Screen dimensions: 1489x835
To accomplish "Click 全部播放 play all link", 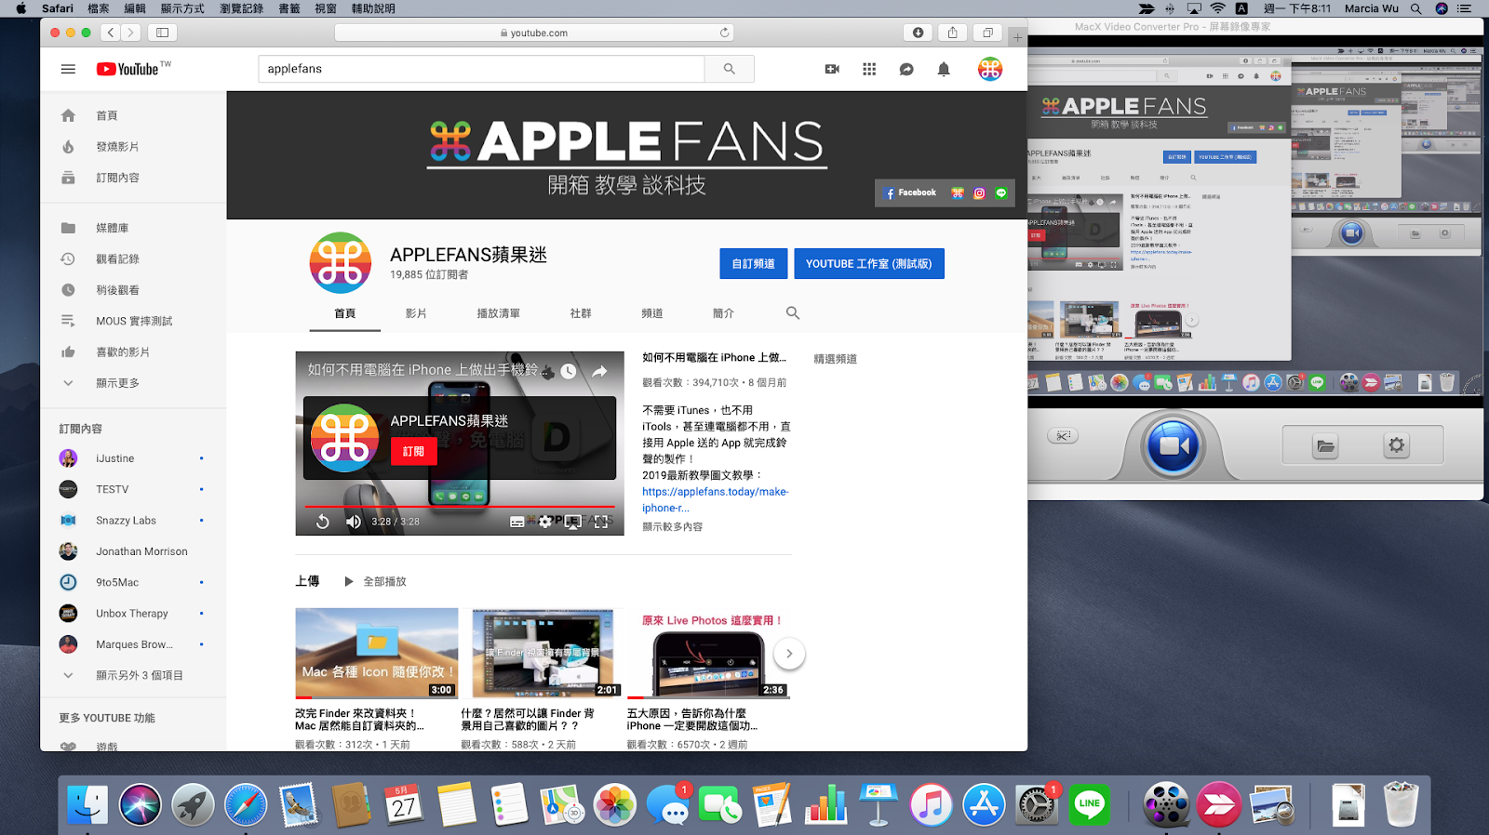I will [x=376, y=581].
